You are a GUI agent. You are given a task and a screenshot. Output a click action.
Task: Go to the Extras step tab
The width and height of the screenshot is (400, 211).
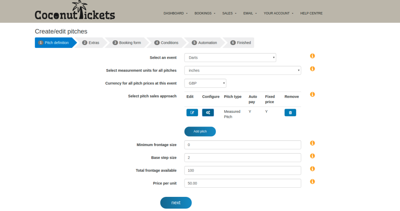pyautogui.click(x=91, y=42)
